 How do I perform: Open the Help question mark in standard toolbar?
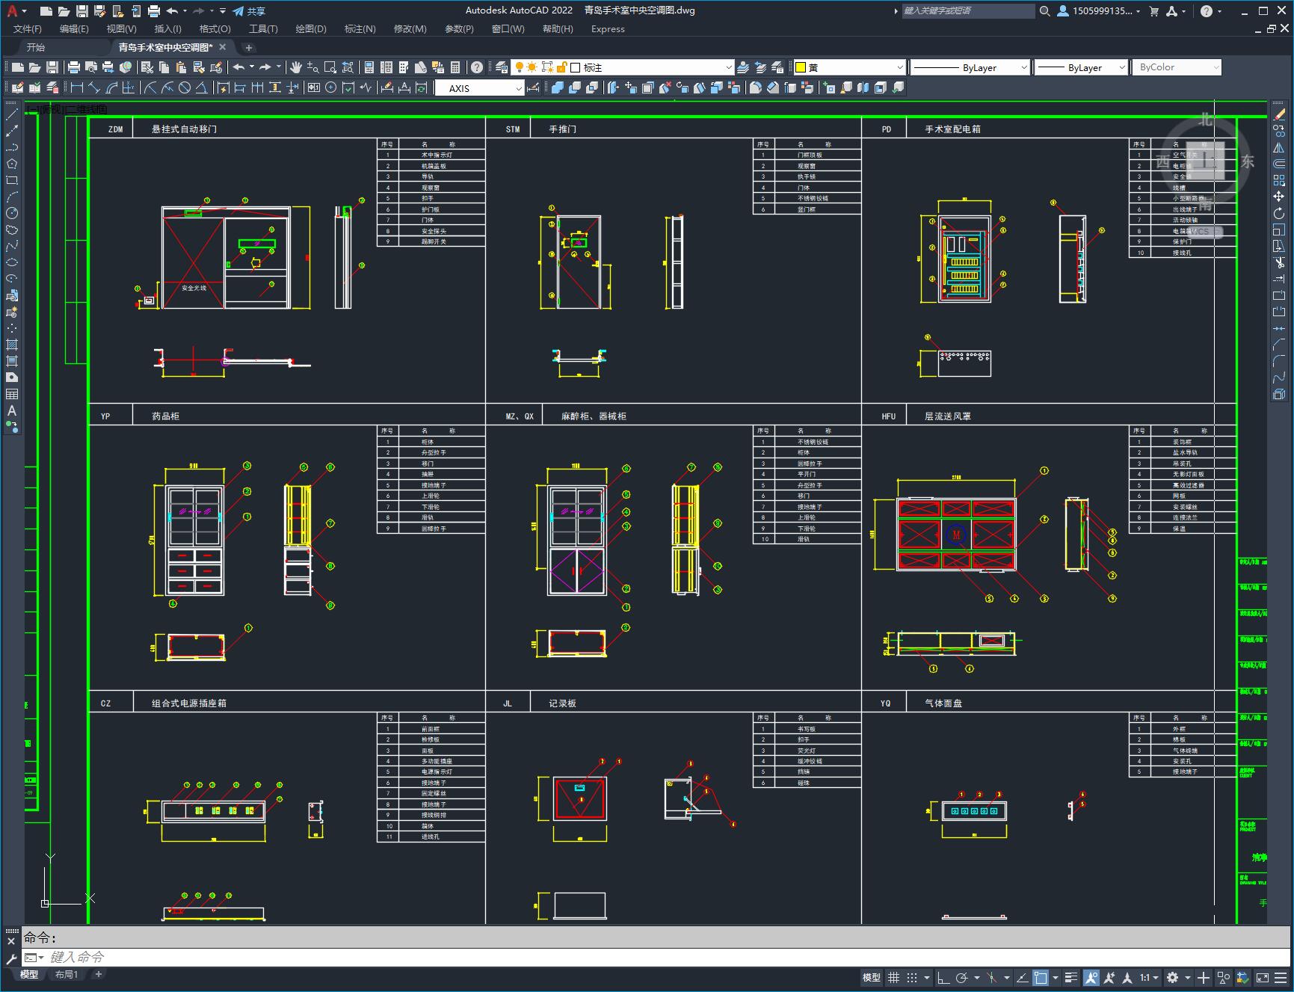tap(477, 67)
